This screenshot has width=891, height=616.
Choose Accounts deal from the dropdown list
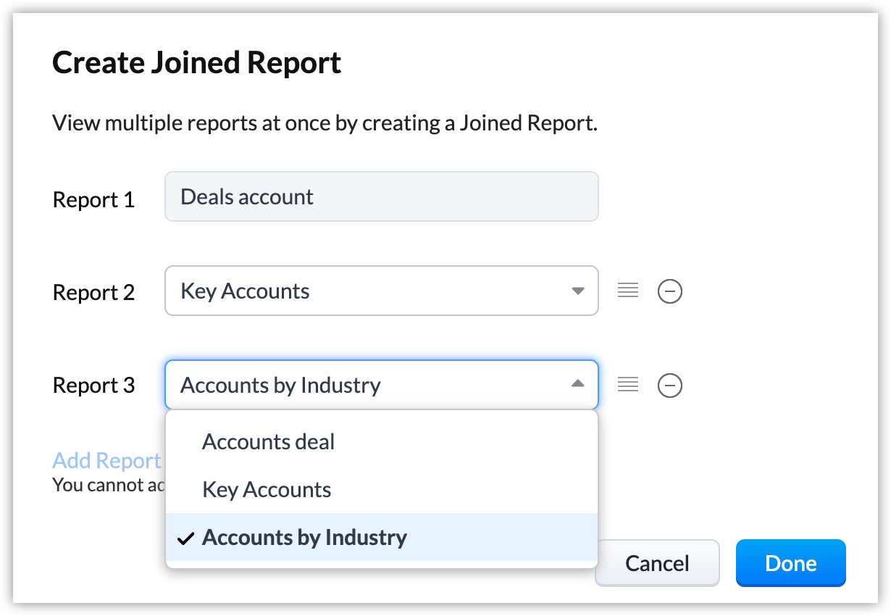pyautogui.click(x=269, y=442)
